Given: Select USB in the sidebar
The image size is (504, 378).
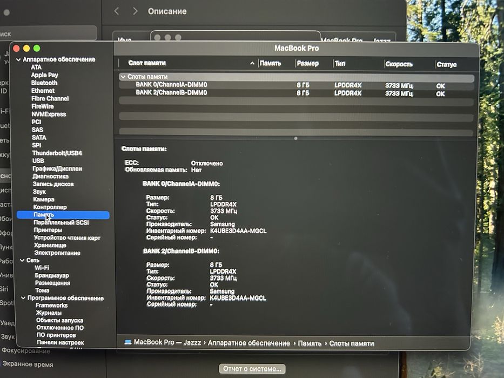Looking at the screenshot, I should 38,161.
